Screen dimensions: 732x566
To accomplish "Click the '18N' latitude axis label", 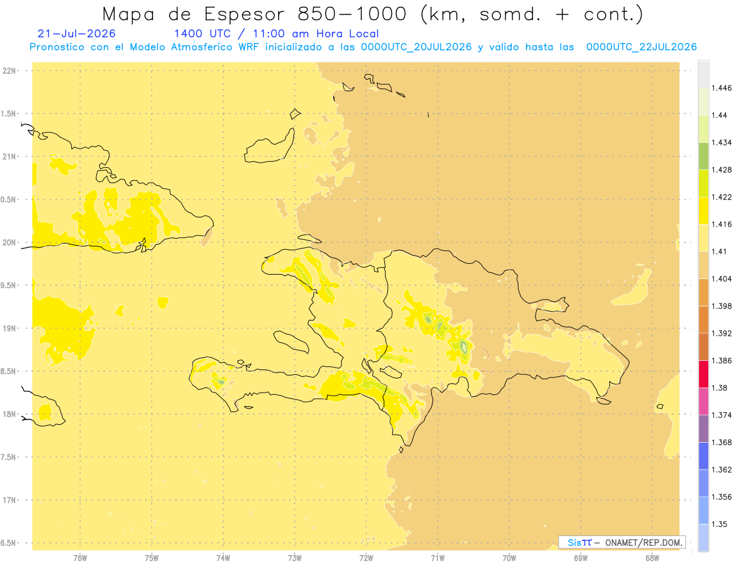I will (x=10, y=414).
